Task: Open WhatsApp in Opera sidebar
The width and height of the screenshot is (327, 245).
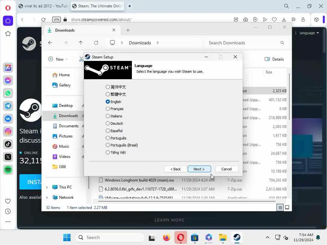Action: click(x=8, y=93)
